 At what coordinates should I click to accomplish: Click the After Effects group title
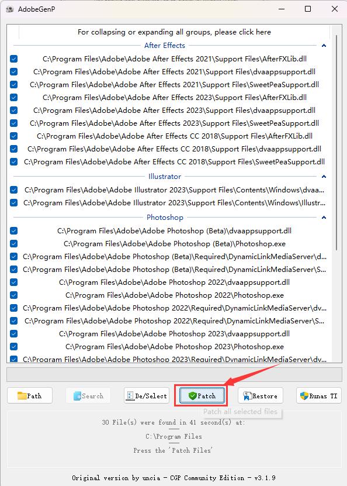165,46
